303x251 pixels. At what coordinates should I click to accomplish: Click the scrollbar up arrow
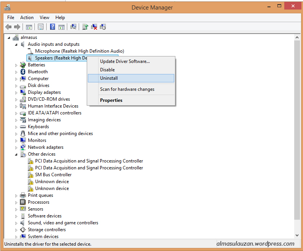click(x=297, y=37)
